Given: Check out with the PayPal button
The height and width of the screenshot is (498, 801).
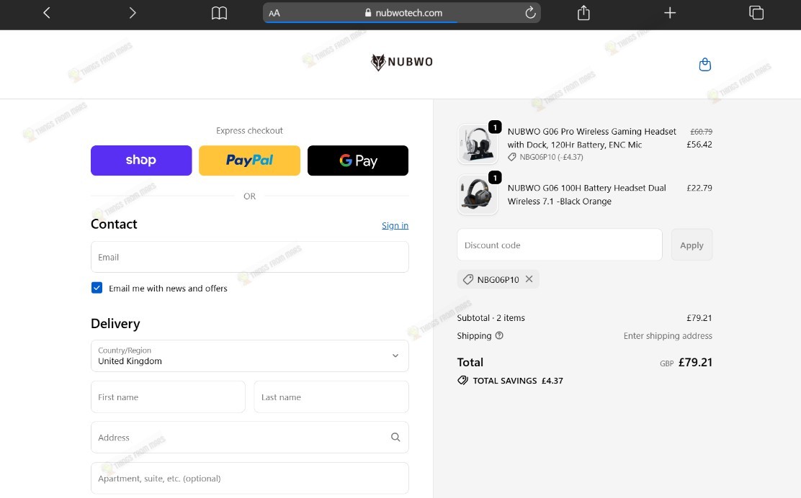Looking at the screenshot, I should [x=249, y=160].
